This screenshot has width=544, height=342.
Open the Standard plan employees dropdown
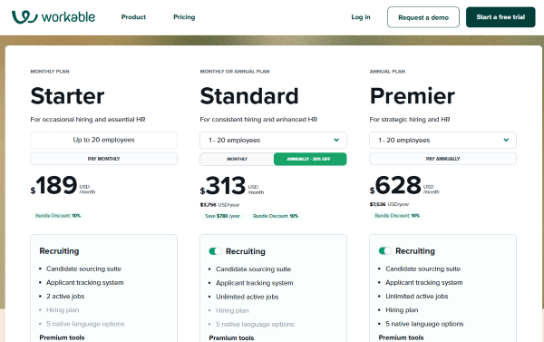pyautogui.click(x=273, y=141)
